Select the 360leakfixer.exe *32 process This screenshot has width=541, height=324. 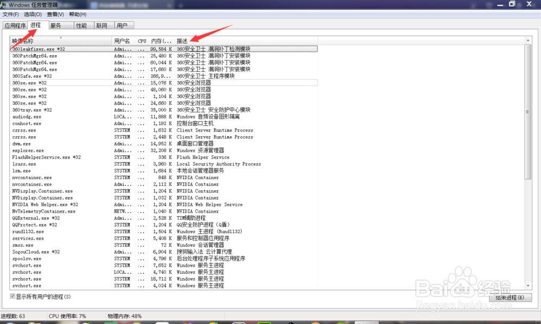[x=164, y=49]
